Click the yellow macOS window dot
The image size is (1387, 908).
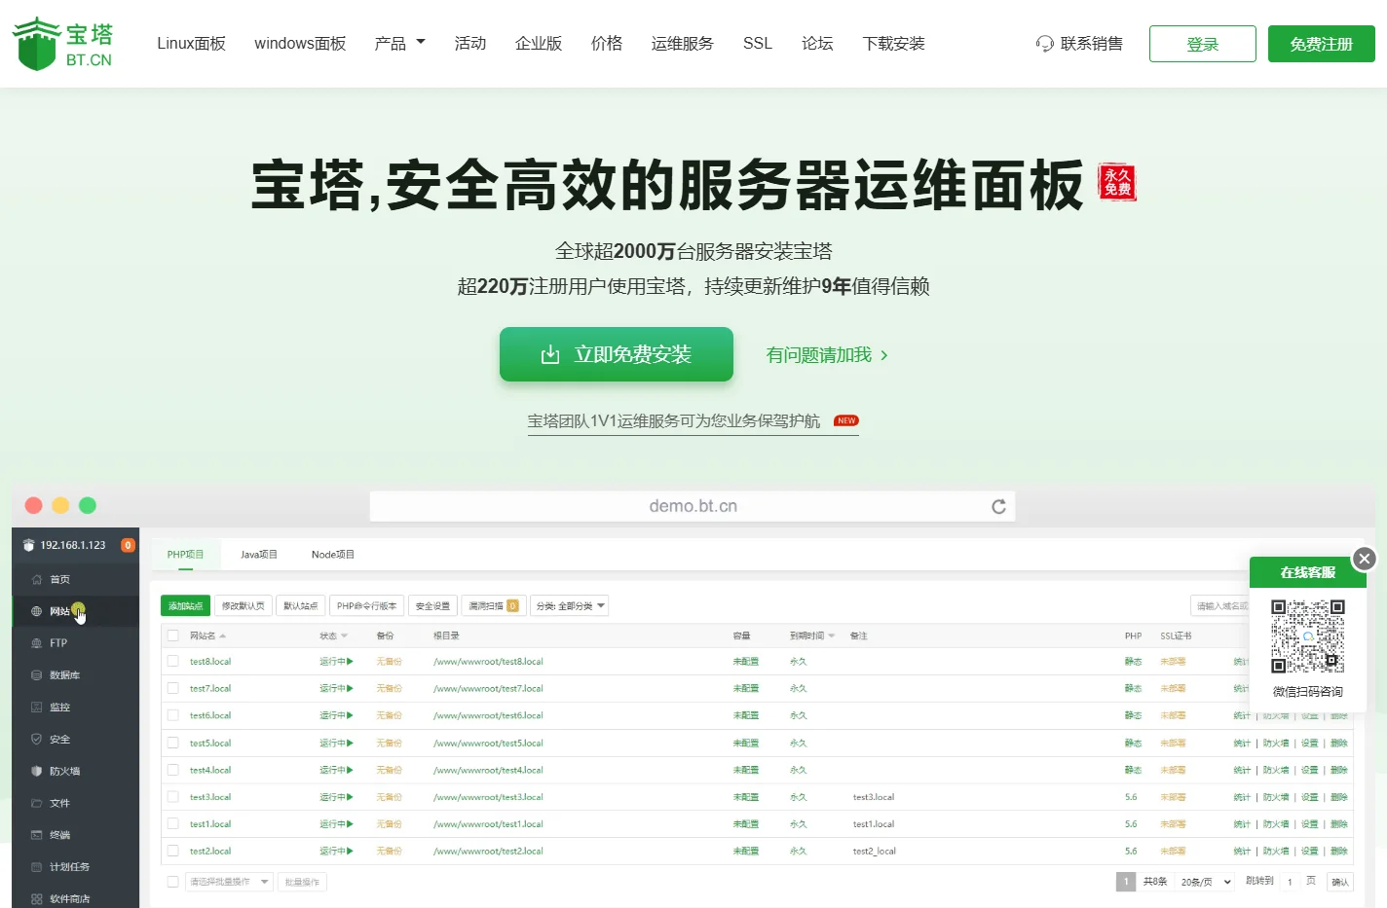tap(60, 505)
